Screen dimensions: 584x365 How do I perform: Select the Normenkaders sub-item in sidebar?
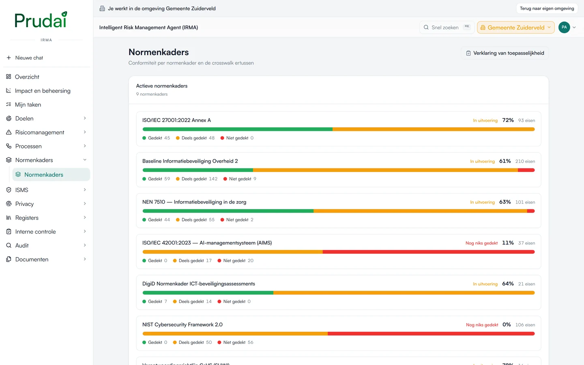[x=51, y=174]
